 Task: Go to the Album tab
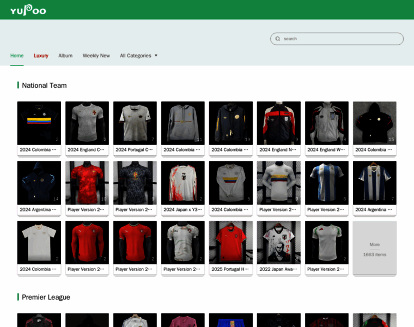[x=65, y=56]
